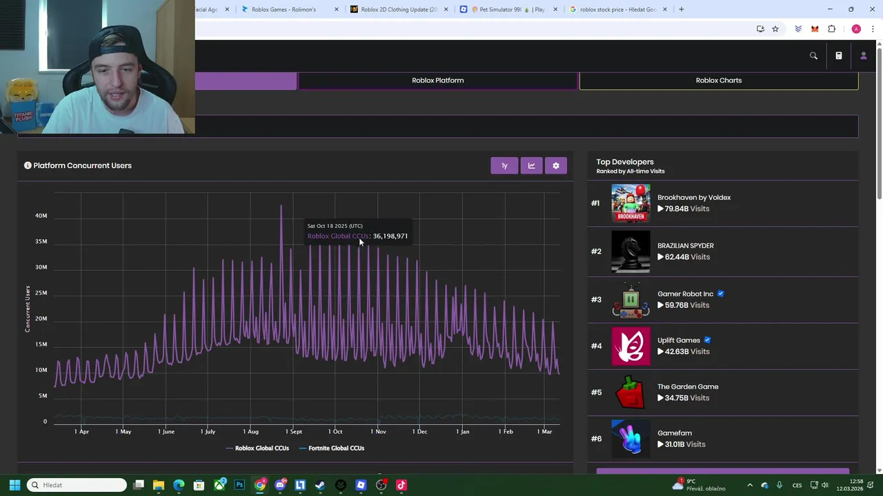Toggle Roblox Global CCUs legend series
This screenshot has height=496, width=883.
pos(257,448)
